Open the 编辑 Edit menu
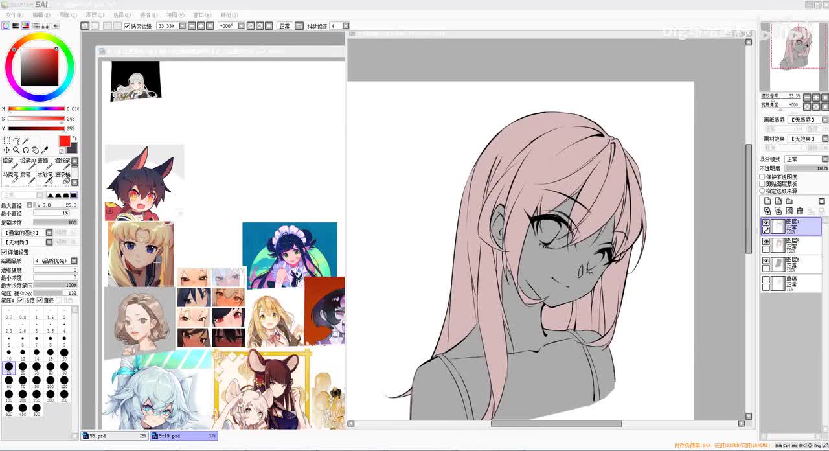 [x=41, y=15]
